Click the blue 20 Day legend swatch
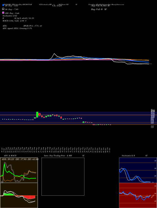Image resolution: width=157 pixels, height=208 pixels. point(3,5)
